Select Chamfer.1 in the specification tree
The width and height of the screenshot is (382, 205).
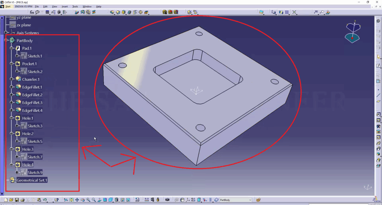click(31, 79)
